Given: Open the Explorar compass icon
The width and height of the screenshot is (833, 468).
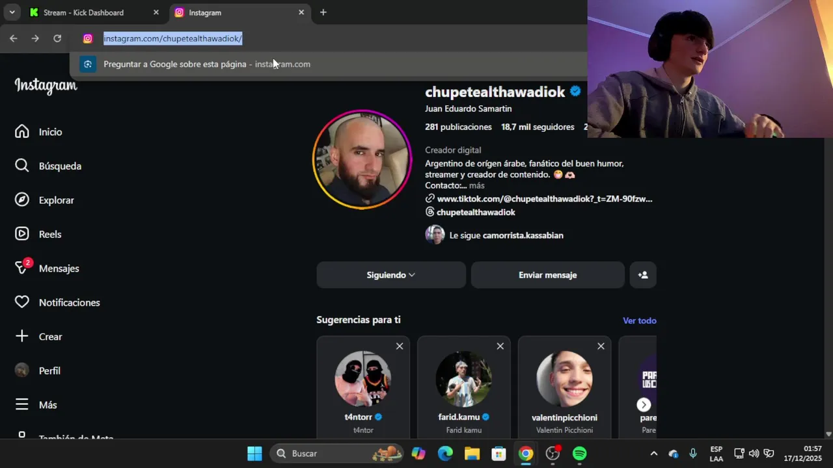Looking at the screenshot, I should pyautogui.click(x=22, y=200).
